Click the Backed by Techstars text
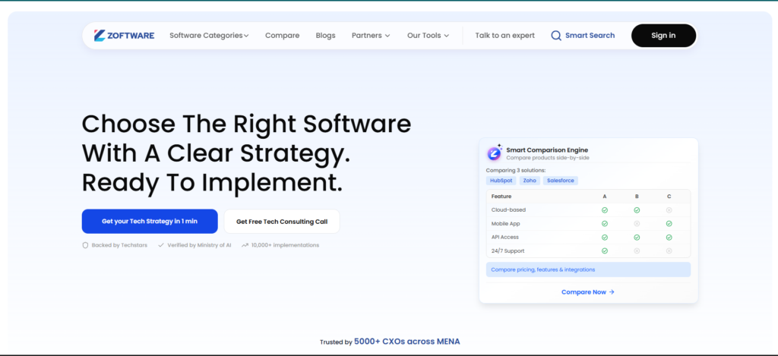Viewport: 778px width, 356px height. (x=119, y=245)
